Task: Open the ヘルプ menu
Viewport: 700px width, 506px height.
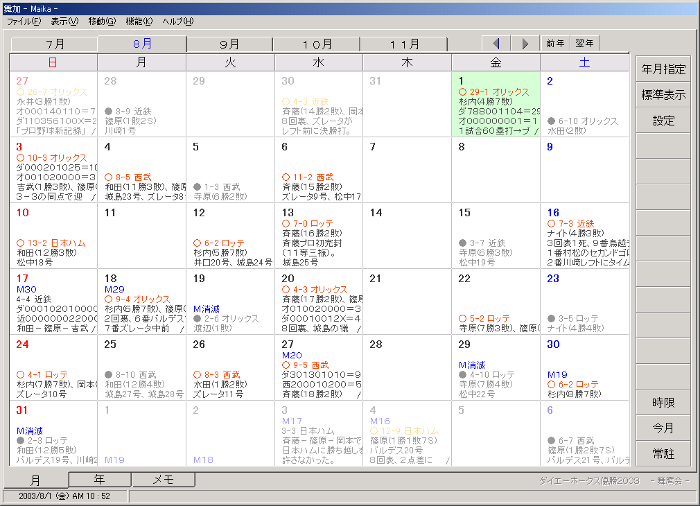Action: coord(177,21)
